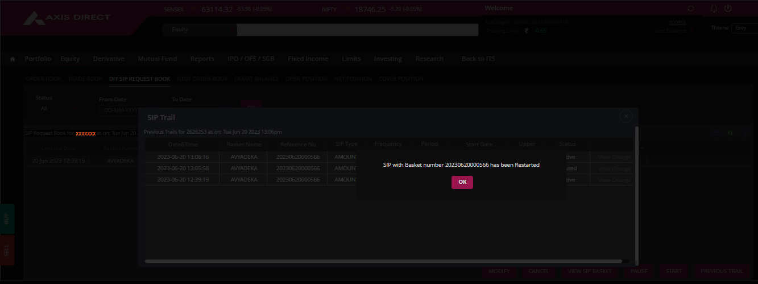Open the green BUY side tab
758x284 pixels.
pyautogui.click(x=7, y=219)
